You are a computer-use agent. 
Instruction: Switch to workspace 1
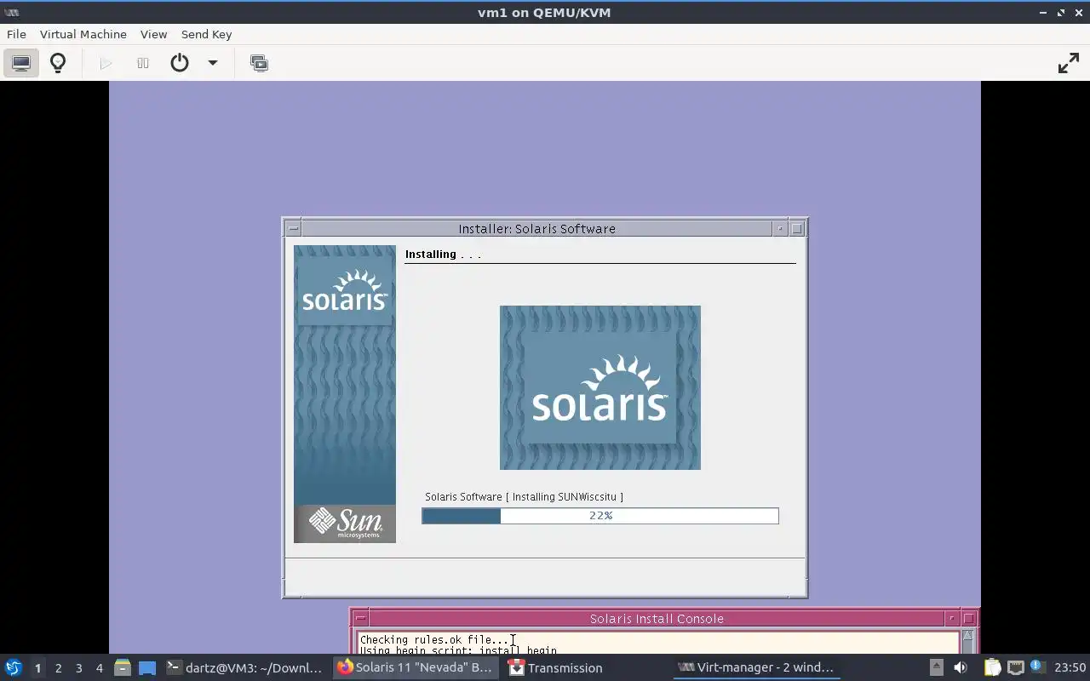pyautogui.click(x=37, y=668)
